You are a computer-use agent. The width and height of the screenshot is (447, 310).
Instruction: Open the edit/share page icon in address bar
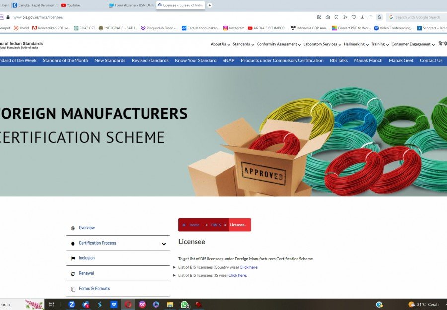(319, 17)
